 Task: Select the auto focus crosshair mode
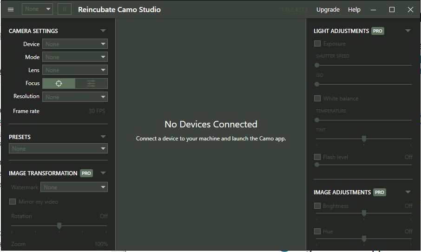[x=59, y=83]
